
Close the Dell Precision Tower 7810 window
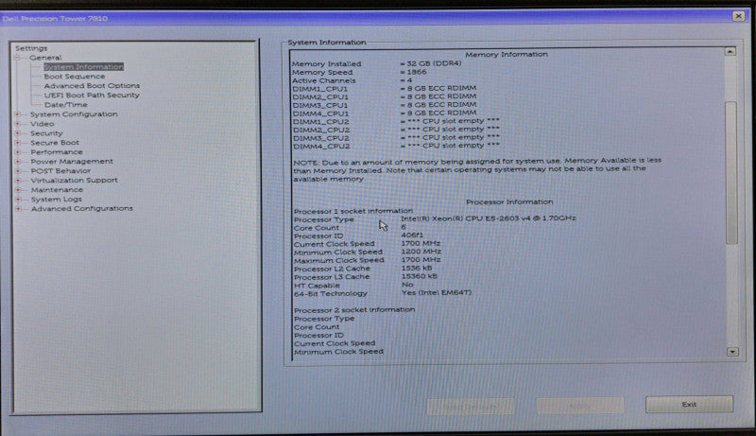(738, 16)
